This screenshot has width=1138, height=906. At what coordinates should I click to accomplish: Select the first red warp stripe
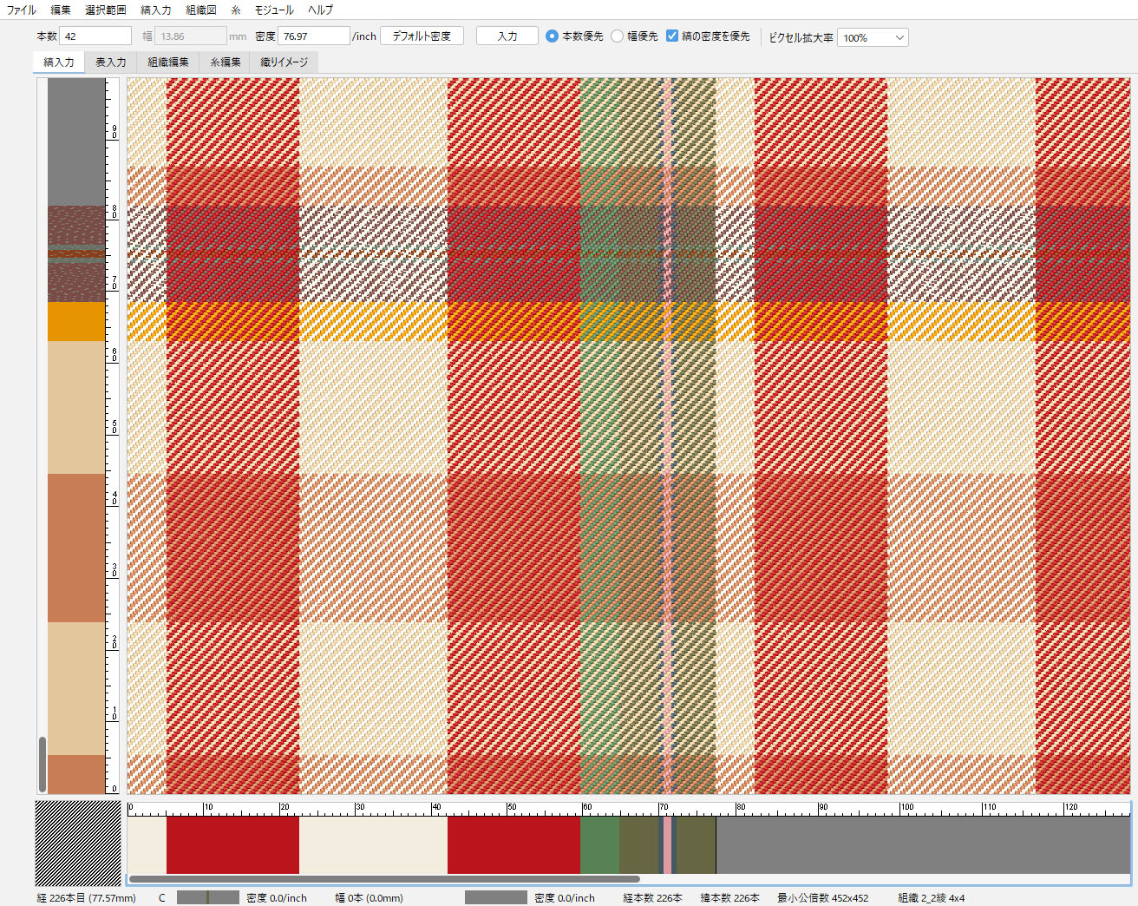click(232, 844)
